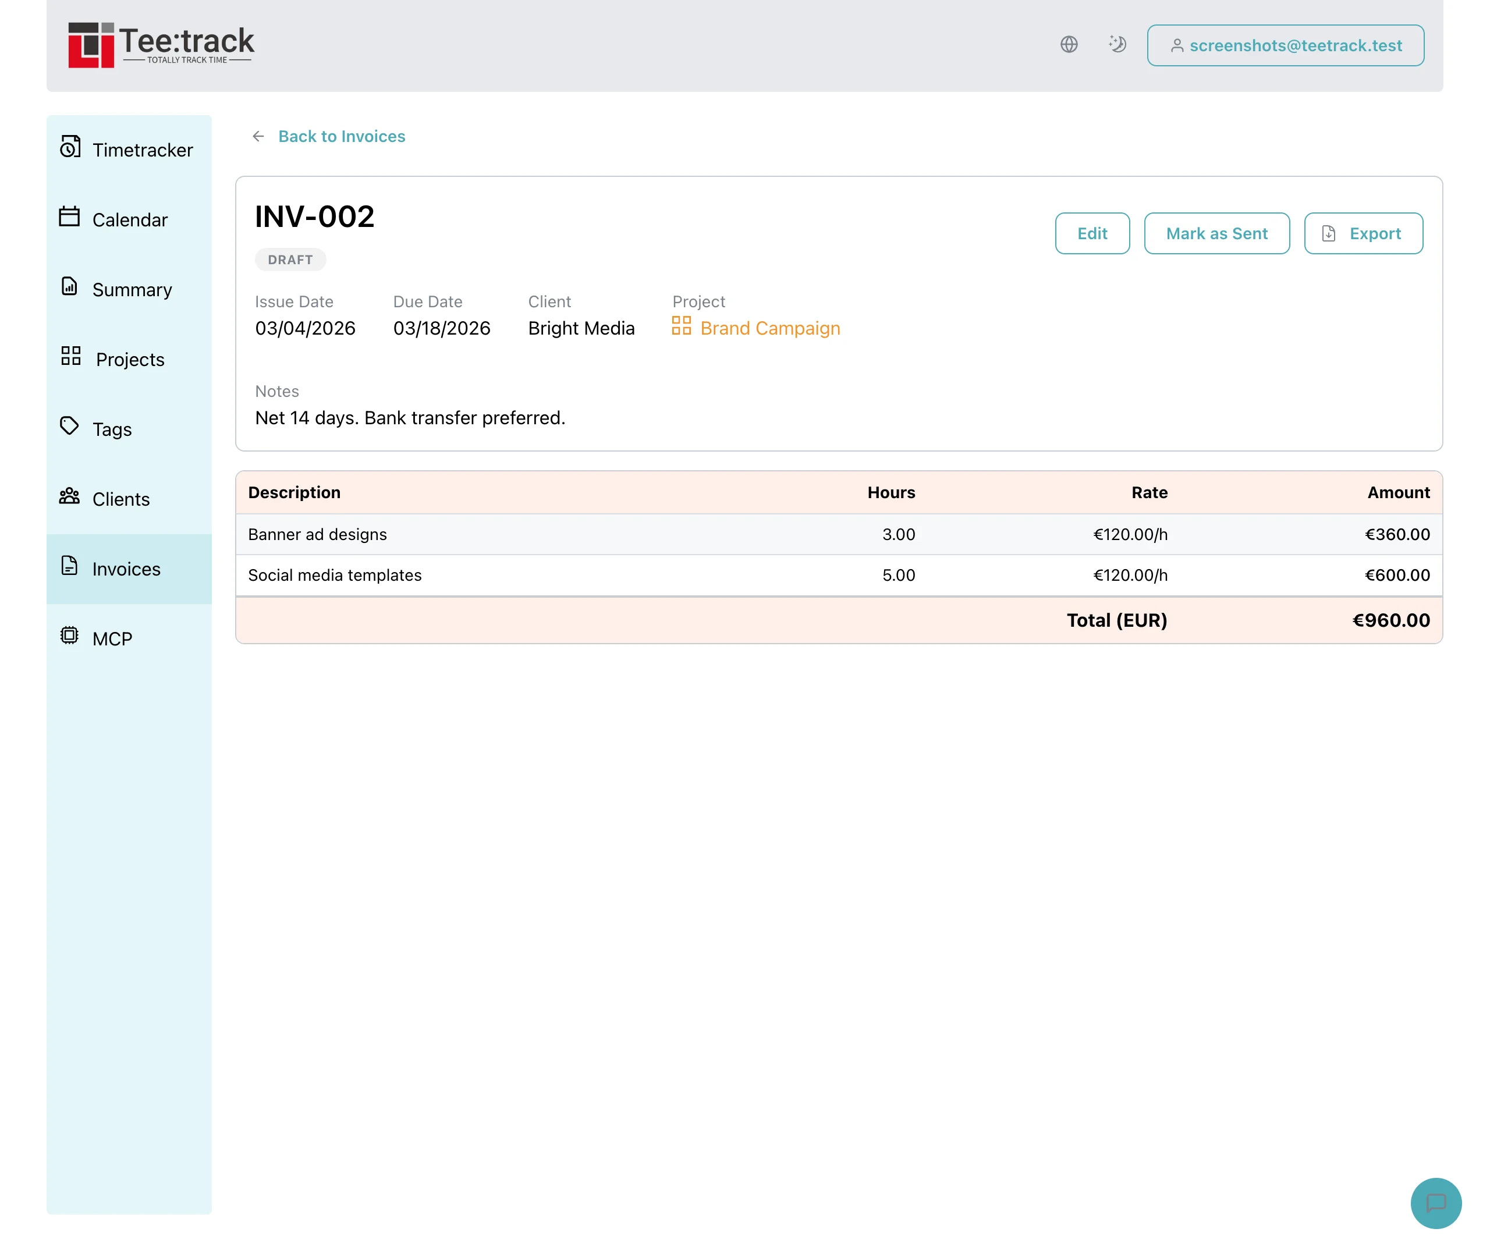Open the chat bubble widget
Image resolution: width=1490 pixels, height=1257 pixels.
(1436, 1203)
